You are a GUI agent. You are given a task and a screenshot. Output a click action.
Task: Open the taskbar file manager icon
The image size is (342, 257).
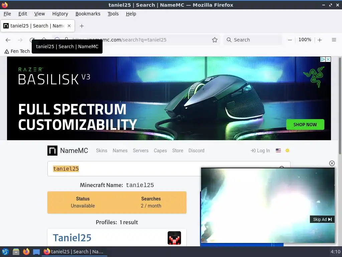tap(16, 252)
